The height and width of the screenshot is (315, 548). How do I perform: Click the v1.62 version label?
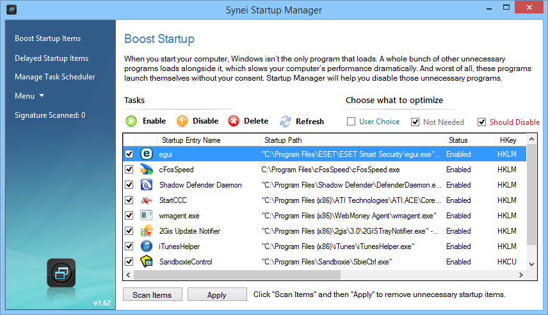click(x=102, y=303)
